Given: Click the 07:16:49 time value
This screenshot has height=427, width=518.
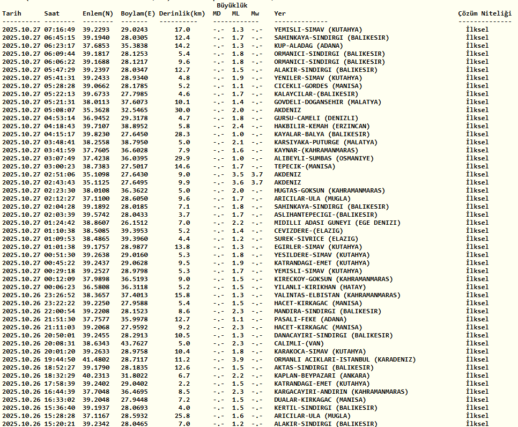Looking at the screenshot, I should 60,30.
